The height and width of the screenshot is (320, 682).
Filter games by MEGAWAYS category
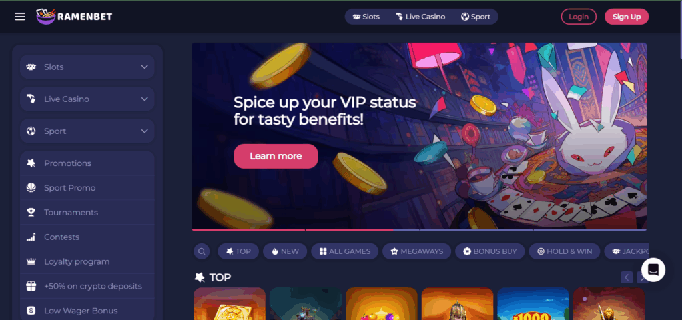click(417, 251)
